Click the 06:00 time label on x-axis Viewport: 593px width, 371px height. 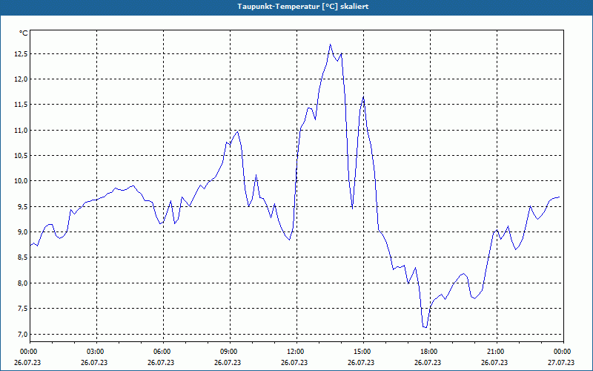click(x=163, y=352)
